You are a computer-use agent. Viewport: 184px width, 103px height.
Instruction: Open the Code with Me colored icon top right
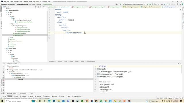point(183,4)
